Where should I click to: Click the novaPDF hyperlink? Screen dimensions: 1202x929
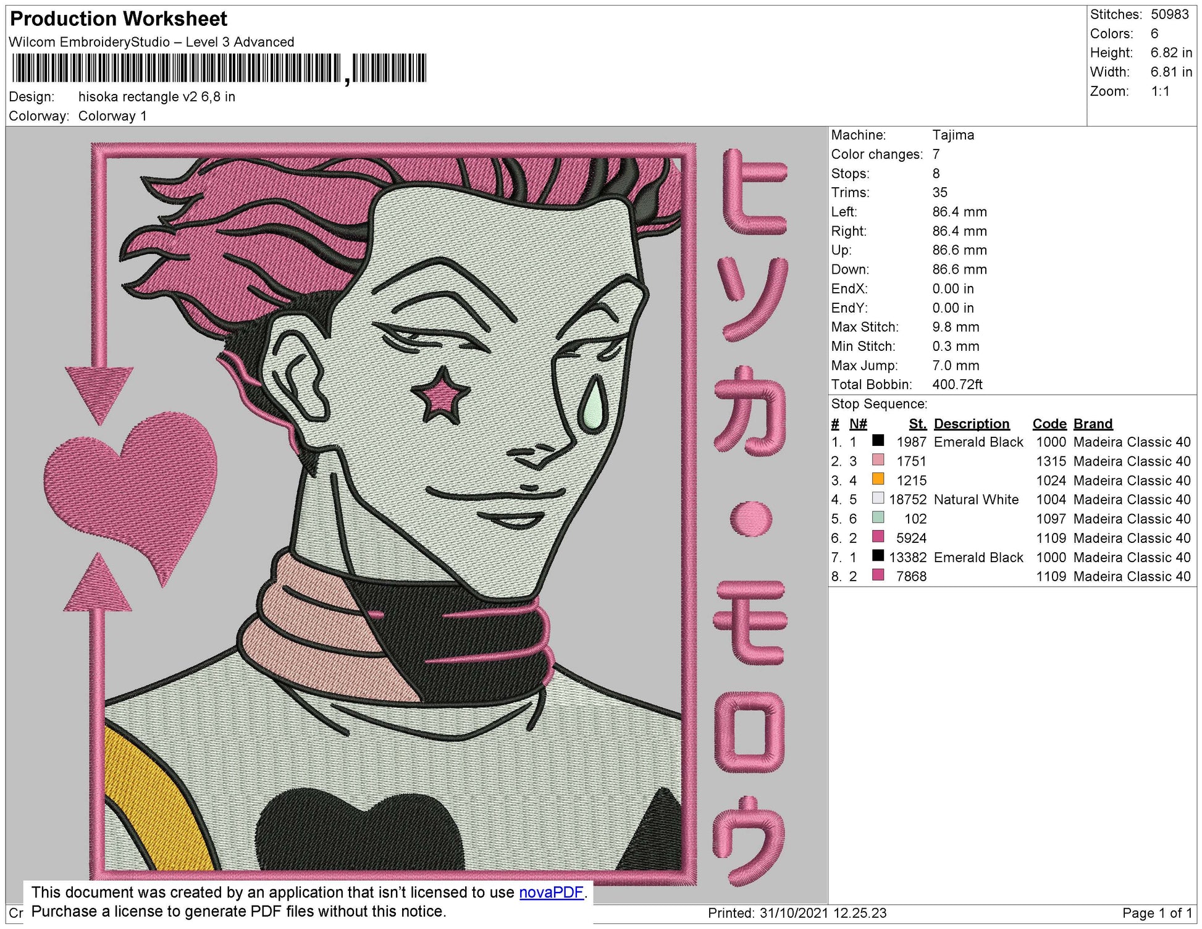pos(551,892)
